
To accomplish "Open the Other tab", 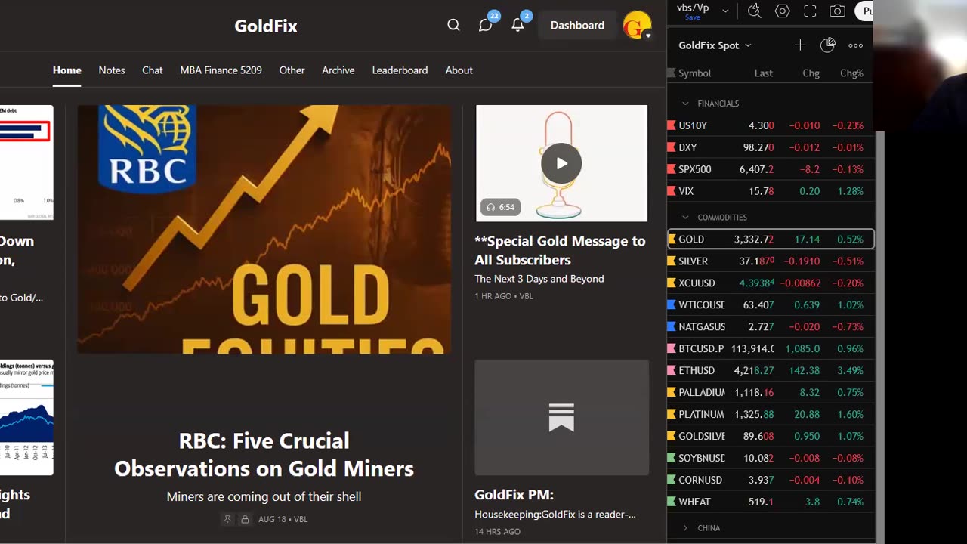I will (x=292, y=70).
